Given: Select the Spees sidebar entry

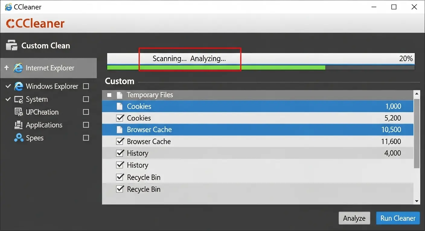Looking at the screenshot, I should point(35,138).
